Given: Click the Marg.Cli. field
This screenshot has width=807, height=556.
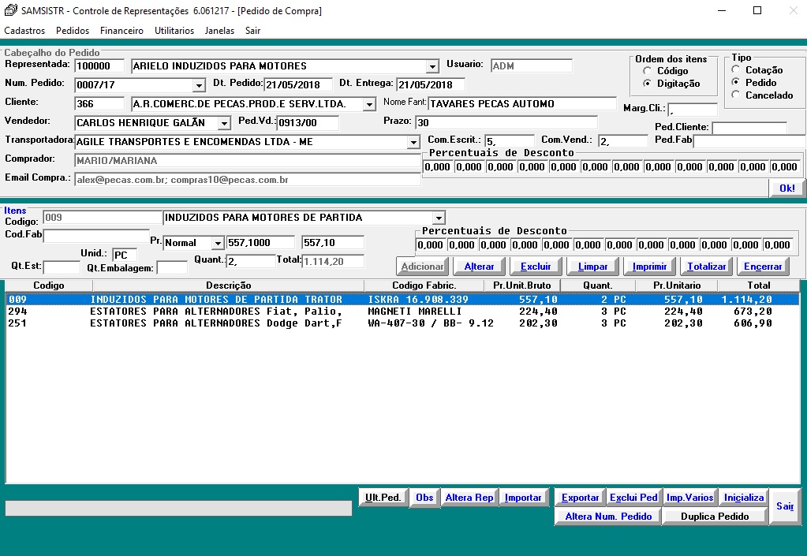Looking at the screenshot, I should click(693, 110).
